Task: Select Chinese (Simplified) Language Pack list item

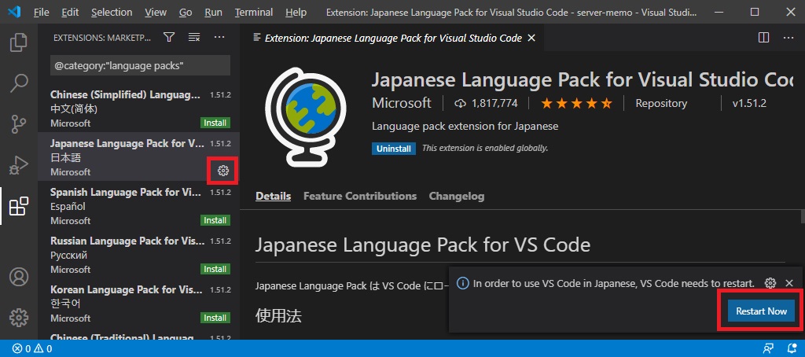Action: coord(138,109)
